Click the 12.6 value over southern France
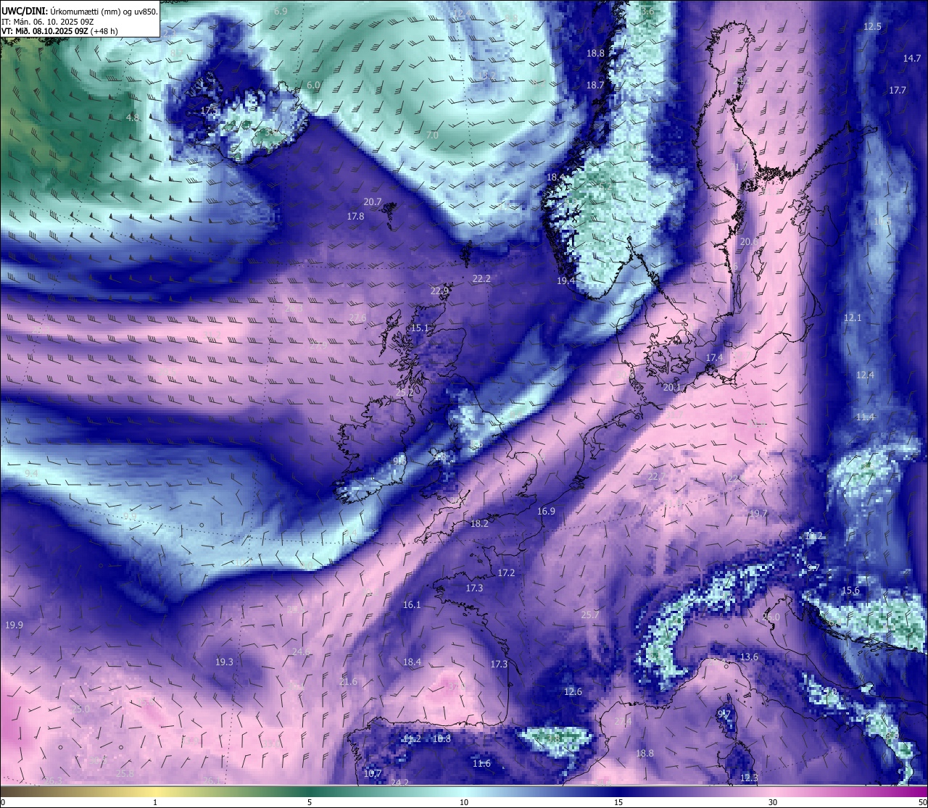This screenshot has width=928, height=808. click(573, 691)
